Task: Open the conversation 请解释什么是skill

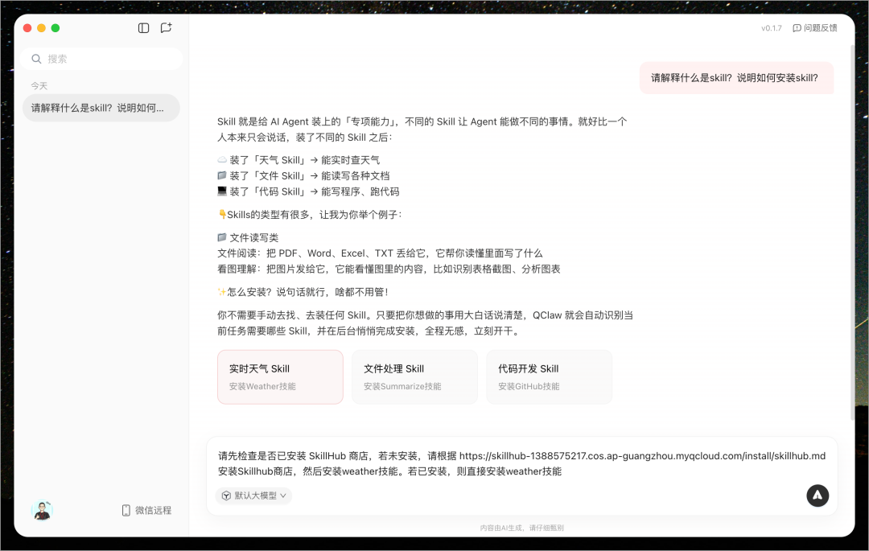Action: point(101,108)
